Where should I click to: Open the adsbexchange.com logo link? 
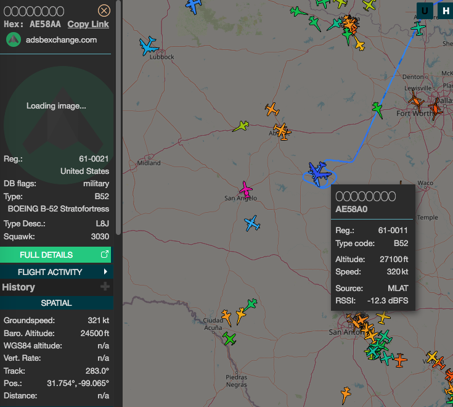pos(14,39)
